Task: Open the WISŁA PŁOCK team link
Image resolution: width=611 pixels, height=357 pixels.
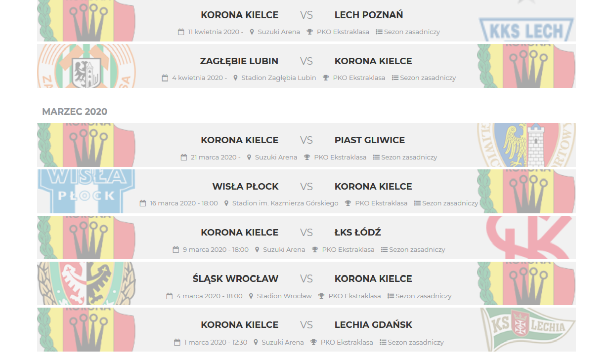Action: pyautogui.click(x=246, y=187)
